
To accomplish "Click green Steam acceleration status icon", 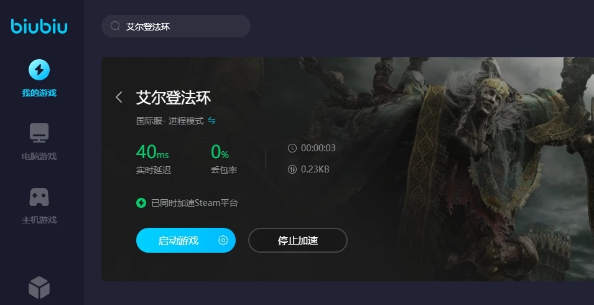I will 141,203.
